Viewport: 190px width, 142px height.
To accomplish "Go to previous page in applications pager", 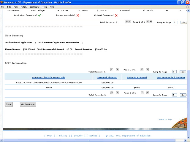I will tap(130, 22).
